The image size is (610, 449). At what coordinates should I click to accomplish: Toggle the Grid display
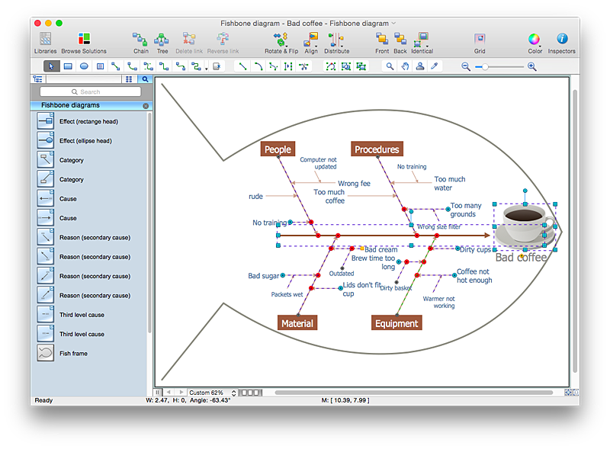pos(480,39)
